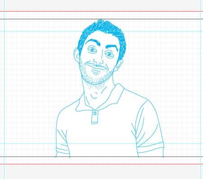Viewport: 203px width, 179px height.
Task: Select the striped sleeve cuff on the right
Action: (150, 148)
